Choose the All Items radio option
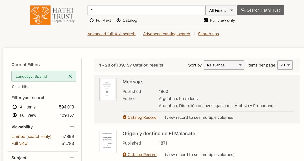Viewport: 304px width, 161px height. point(15,107)
